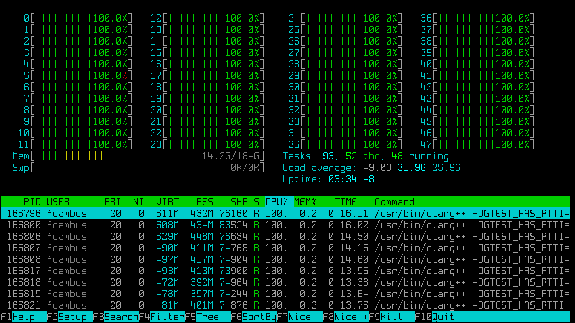Click the CPU 47 usage meter

click(478, 145)
